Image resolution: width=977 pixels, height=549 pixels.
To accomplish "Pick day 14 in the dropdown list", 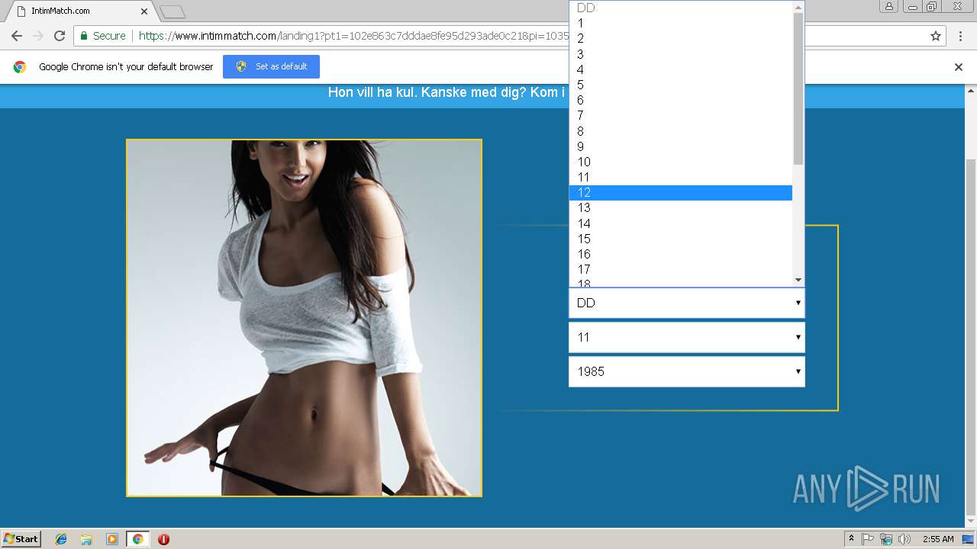I will [680, 223].
